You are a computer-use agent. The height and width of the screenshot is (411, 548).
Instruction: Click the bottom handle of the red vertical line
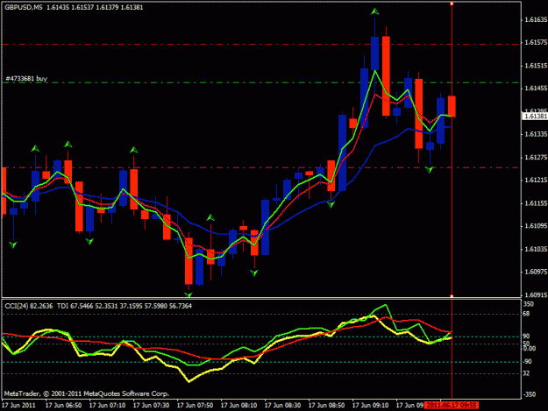pyautogui.click(x=452, y=296)
